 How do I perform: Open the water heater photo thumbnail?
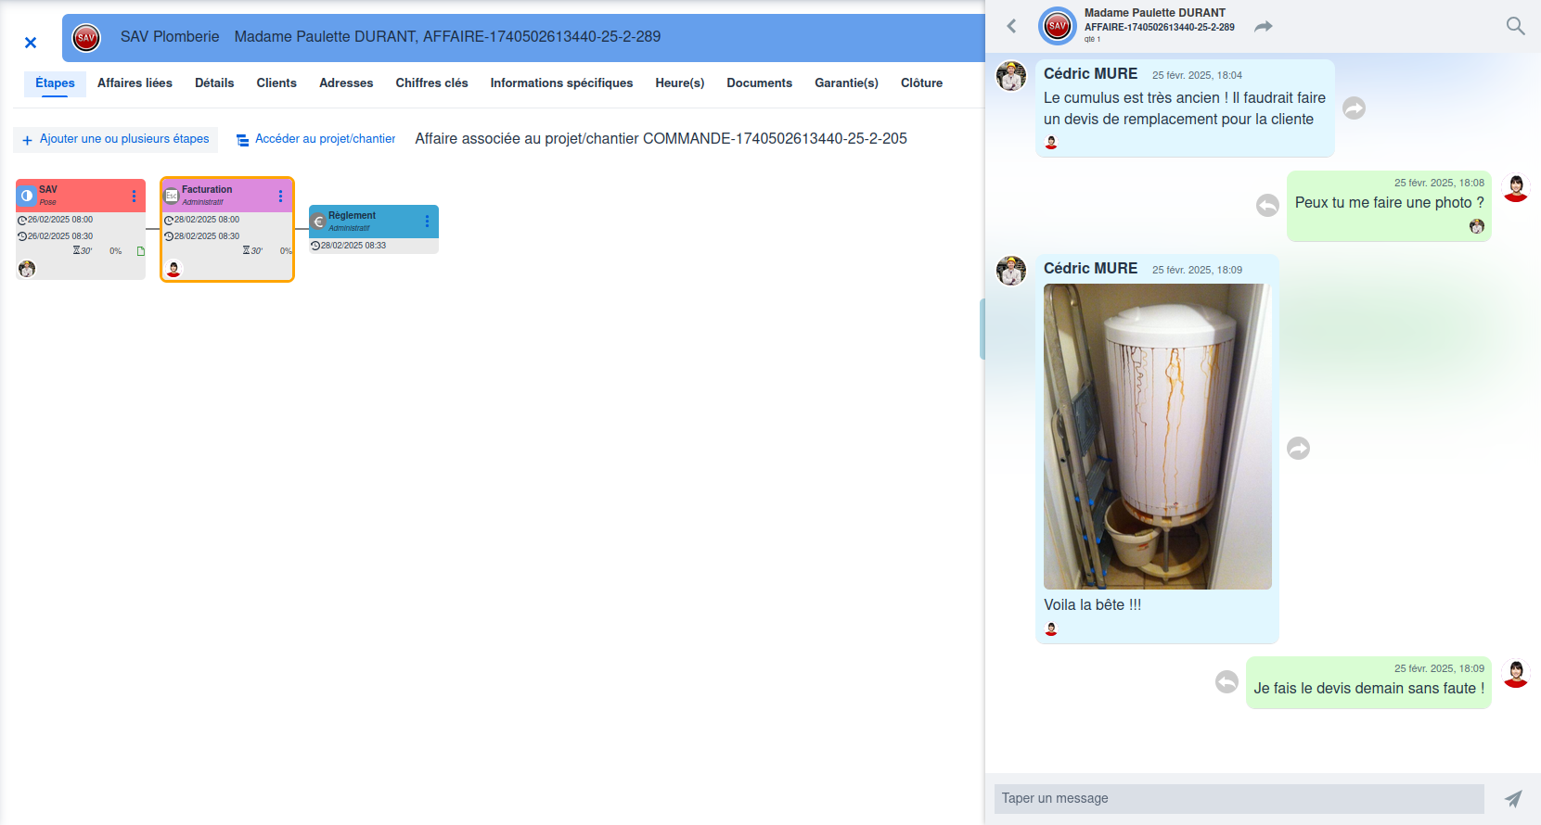pos(1157,437)
